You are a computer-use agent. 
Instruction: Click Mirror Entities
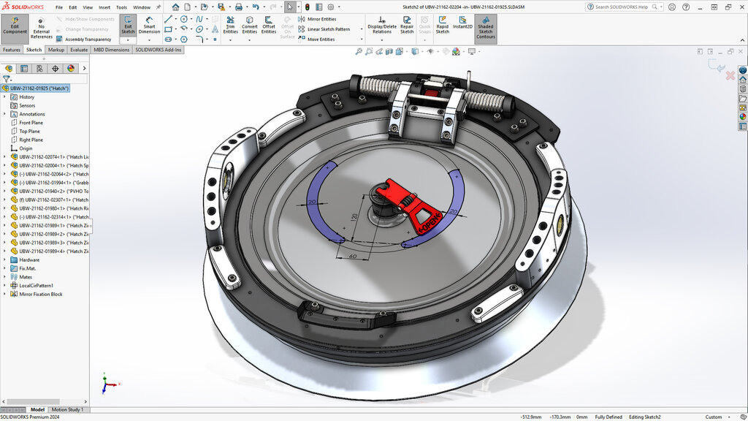pos(317,19)
